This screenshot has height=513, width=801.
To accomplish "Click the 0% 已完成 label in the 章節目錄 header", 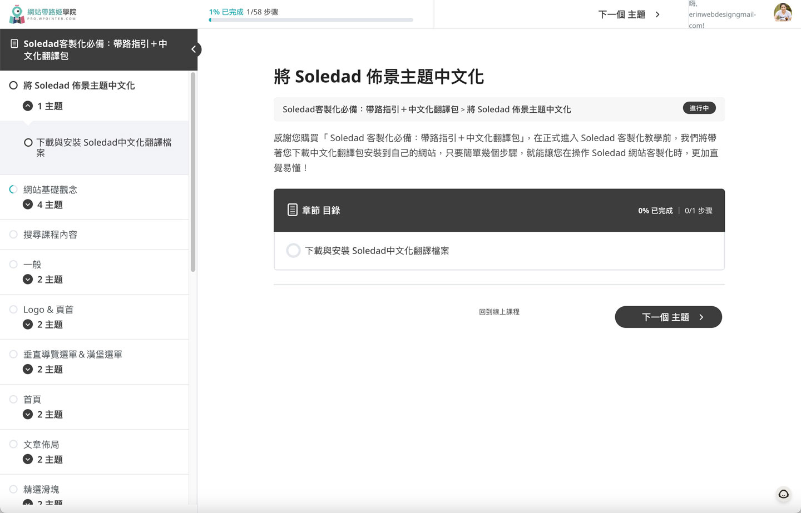I will click(x=655, y=211).
